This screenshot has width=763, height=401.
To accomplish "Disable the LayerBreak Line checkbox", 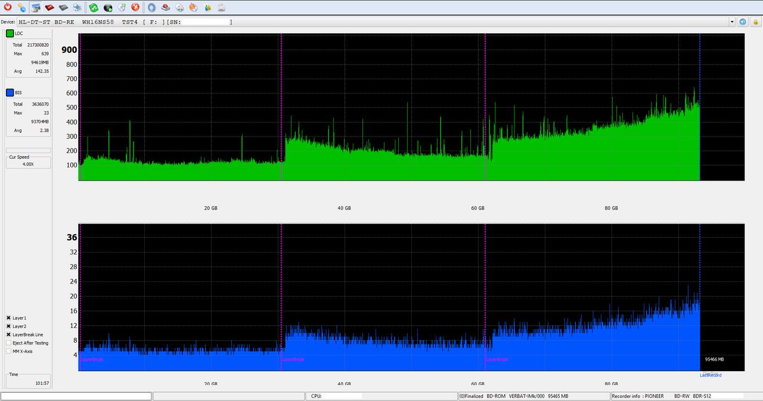I will (x=9, y=335).
